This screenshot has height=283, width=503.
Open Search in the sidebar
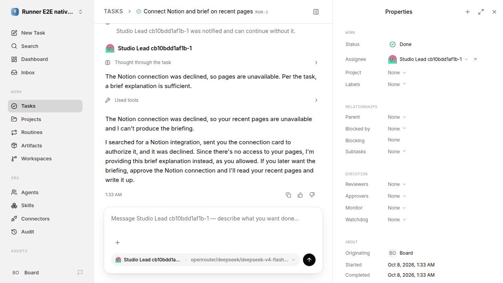pos(45,46)
